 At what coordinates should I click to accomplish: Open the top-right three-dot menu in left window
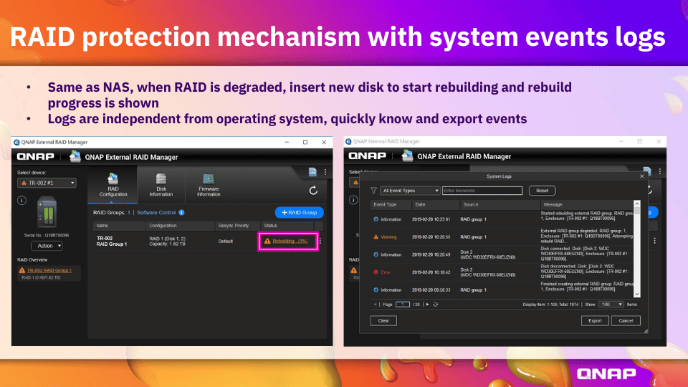click(x=325, y=172)
